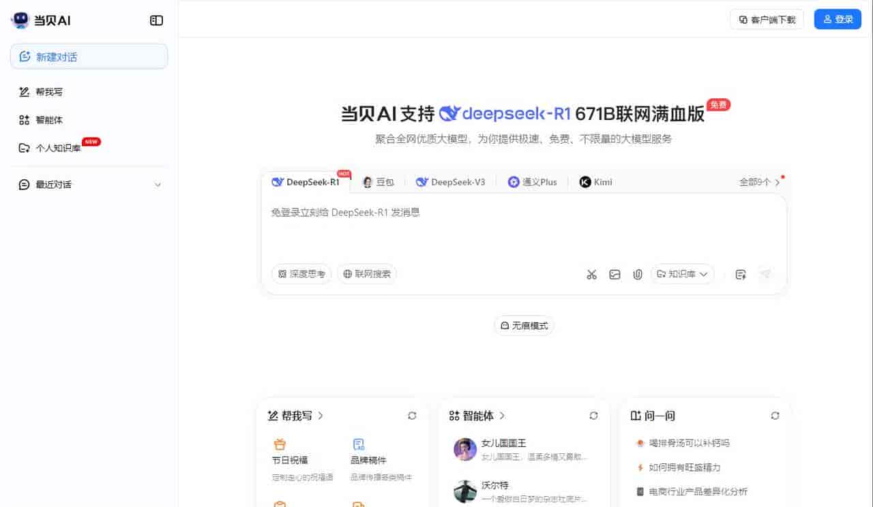The width and height of the screenshot is (873, 507).
Task: Select the Kimi model tab
Action: (595, 182)
